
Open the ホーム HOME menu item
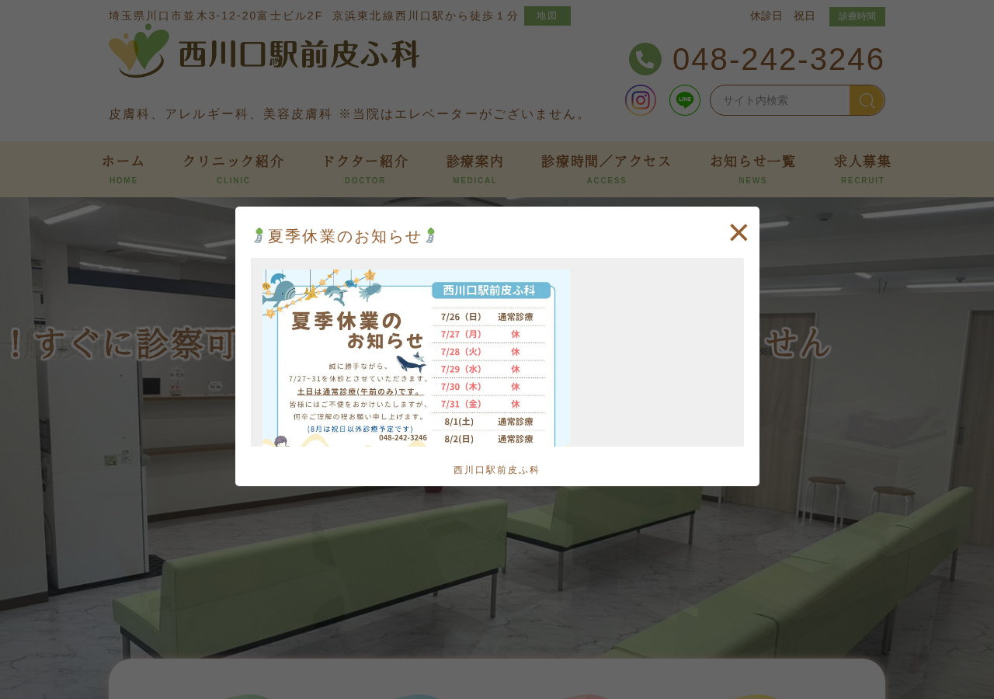(123, 169)
